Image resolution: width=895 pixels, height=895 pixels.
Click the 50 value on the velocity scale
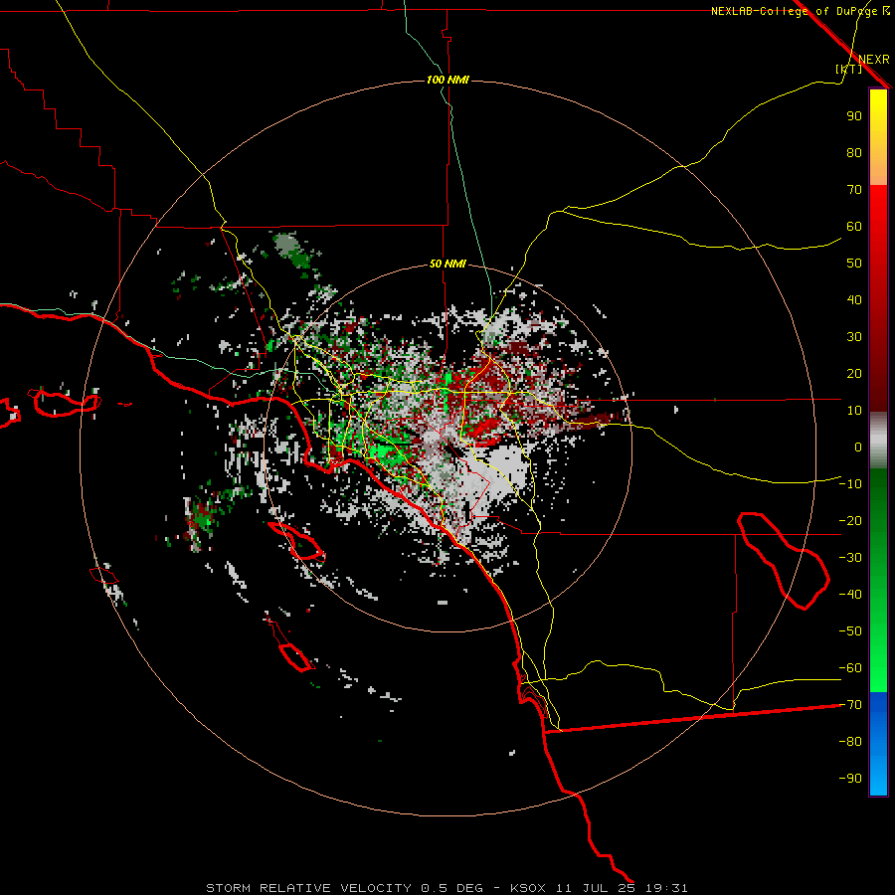pyautogui.click(x=854, y=264)
